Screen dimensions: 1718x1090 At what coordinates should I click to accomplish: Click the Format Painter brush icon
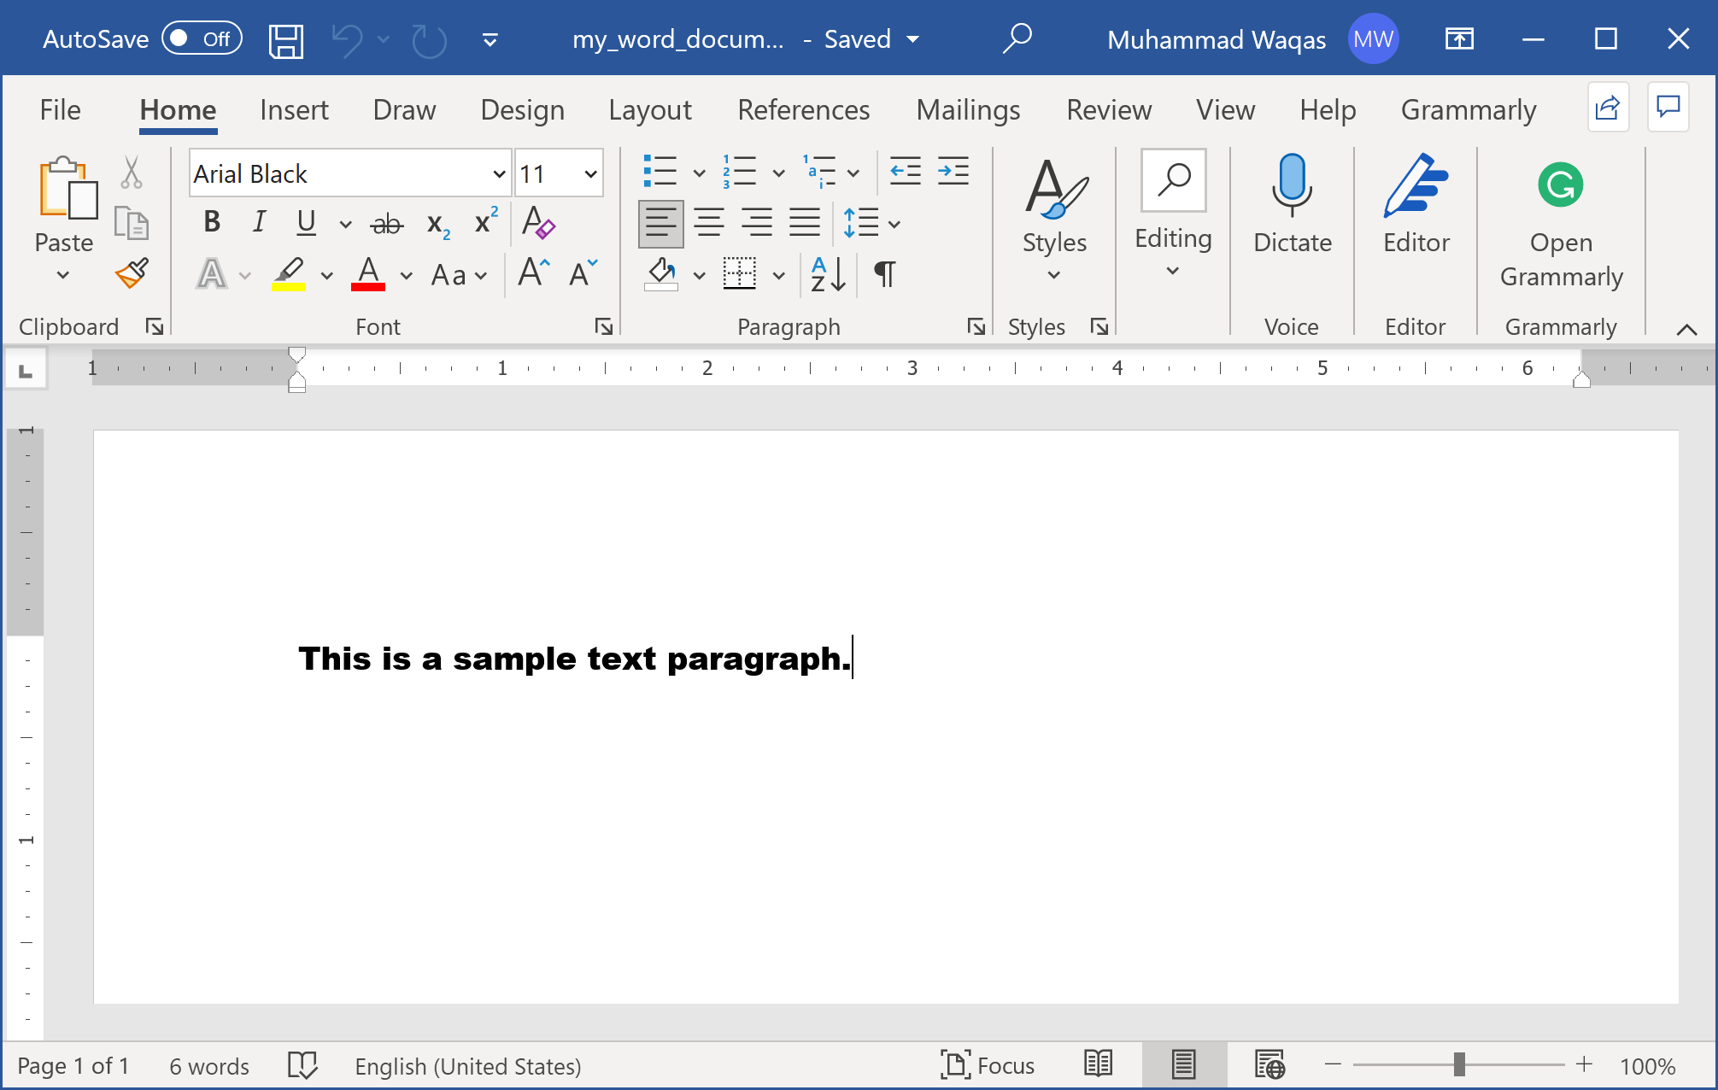click(132, 273)
